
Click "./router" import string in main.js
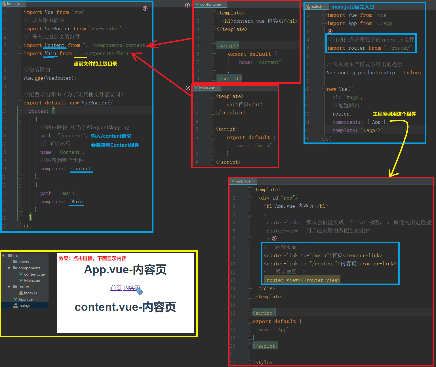[x=397, y=48]
